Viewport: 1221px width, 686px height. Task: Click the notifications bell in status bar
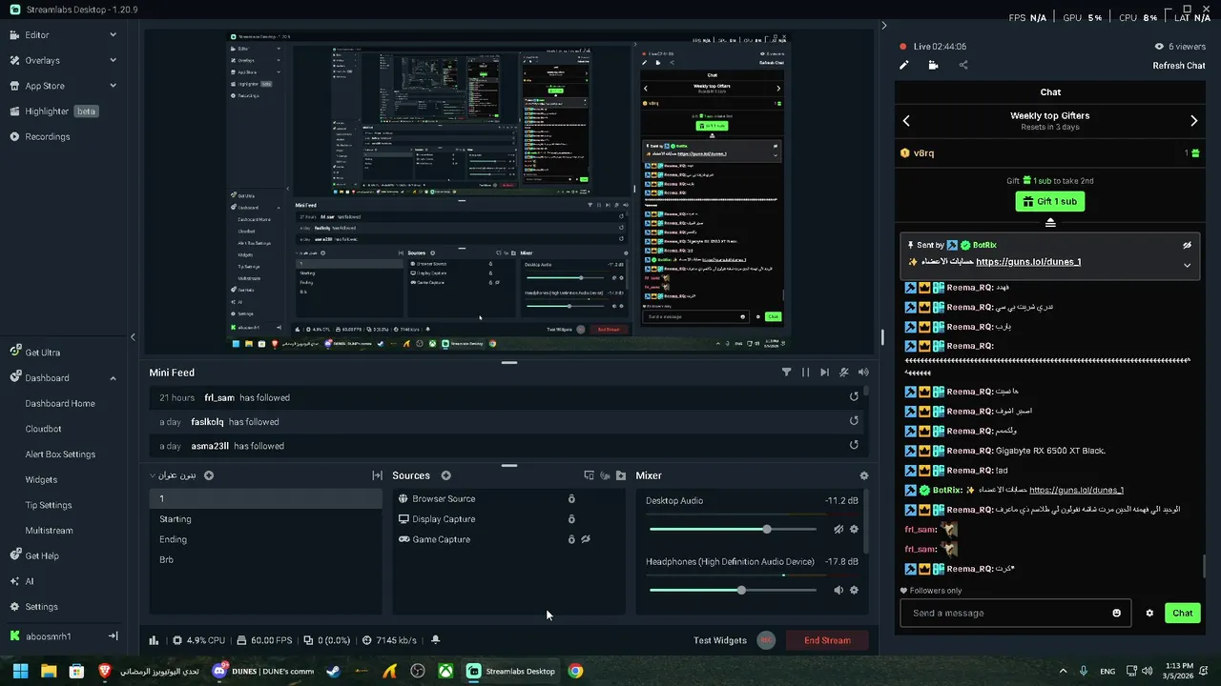point(436,640)
